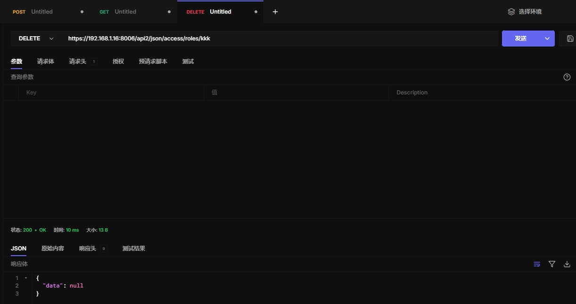Collapse the JSON object at line 1
Viewport: 576px width, 304px height.
coord(26,278)
